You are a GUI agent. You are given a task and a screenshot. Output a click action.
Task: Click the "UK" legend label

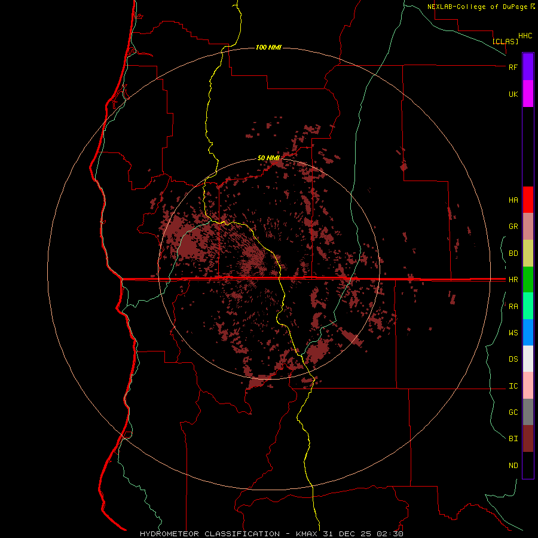pos(513,94)
